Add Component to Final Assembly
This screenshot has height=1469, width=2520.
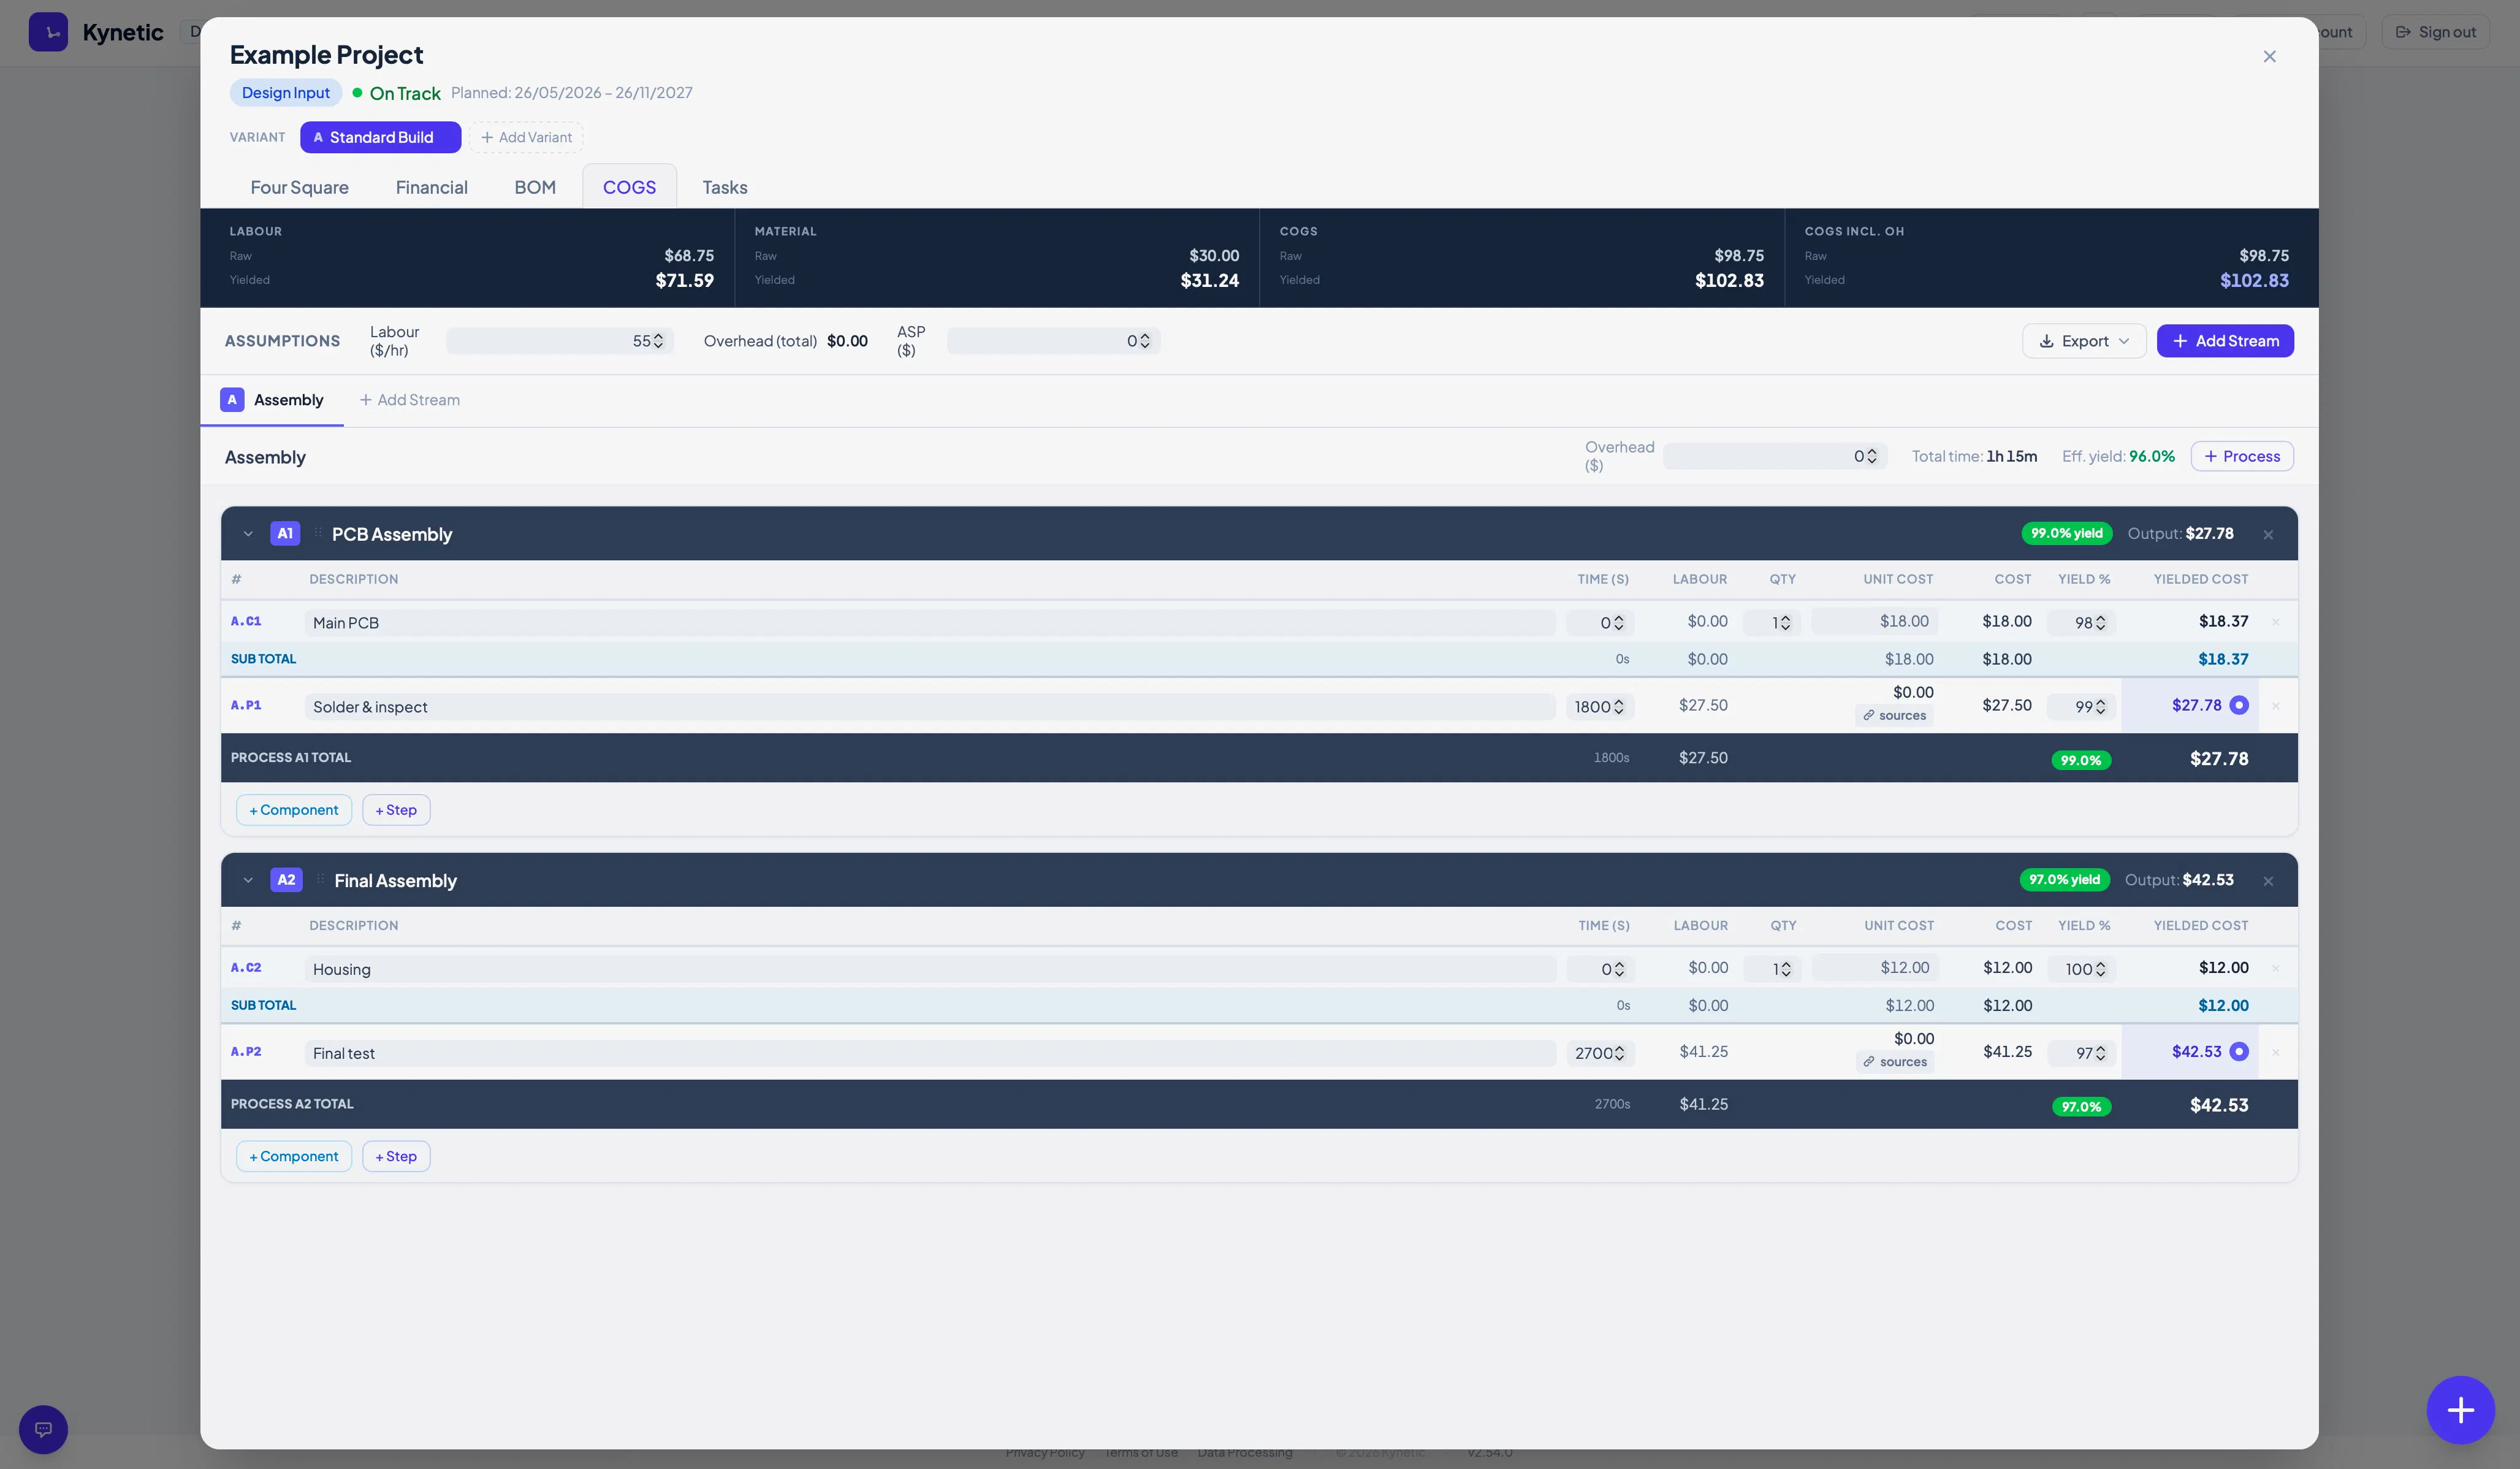point(294,1156)
